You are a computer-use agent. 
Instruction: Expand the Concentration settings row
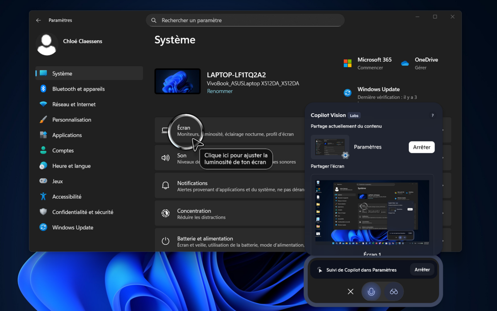(x=232, y=214)
